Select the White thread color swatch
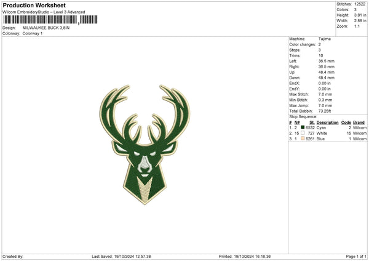The image size is (369, 261). coord(303,133)
